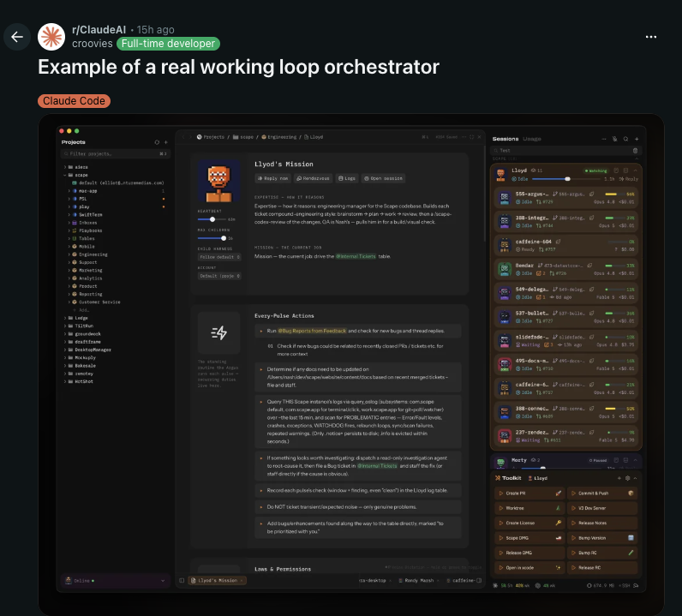Click the lightning icon beside Every-Pulse Actions
The height and width of the screenshot is (616, 682).
218,332
